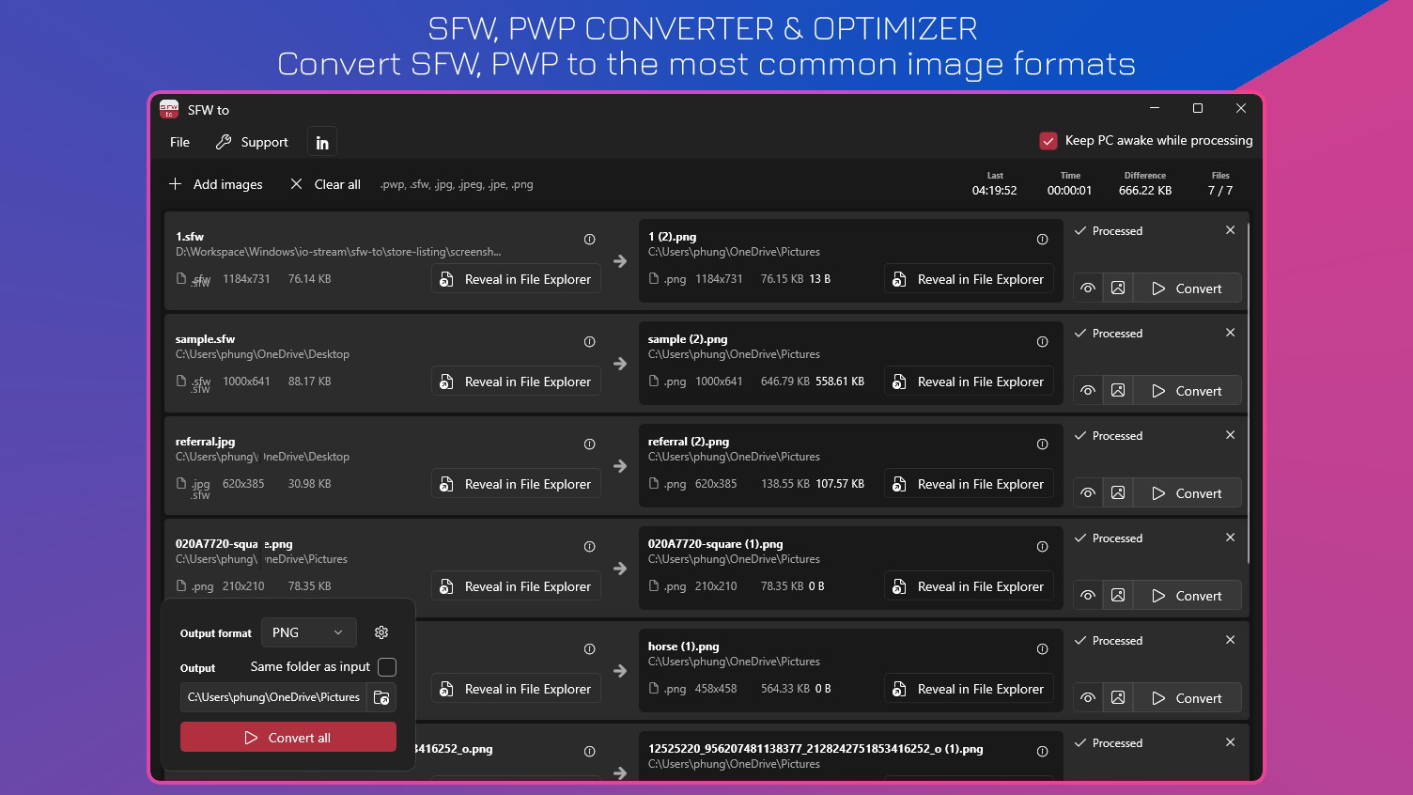Click Convert for the sample (2).png row
The height and width of the screenshot is (795, 1413).
(x=1188, y=390)
